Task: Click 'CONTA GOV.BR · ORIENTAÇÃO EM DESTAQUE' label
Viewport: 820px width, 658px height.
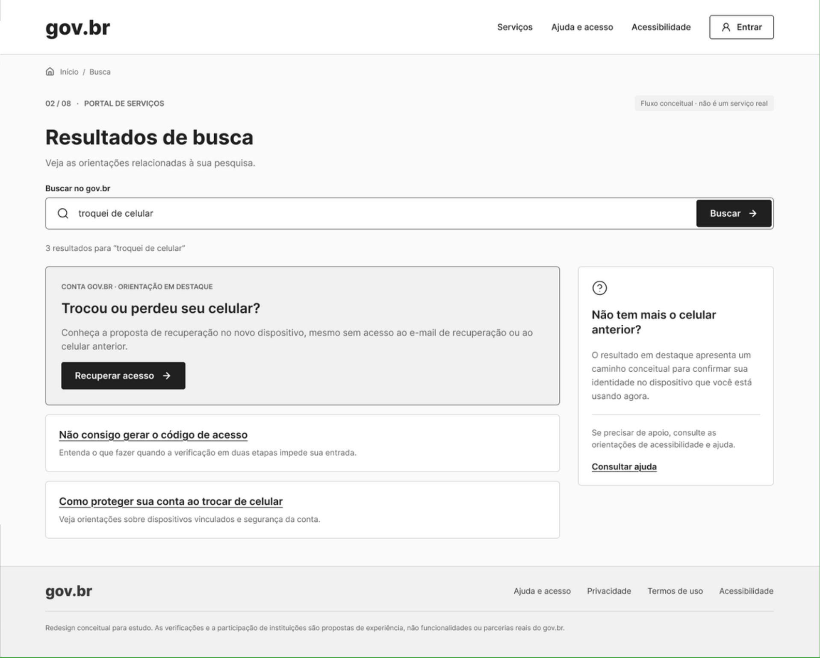Action: coord(137,287)
